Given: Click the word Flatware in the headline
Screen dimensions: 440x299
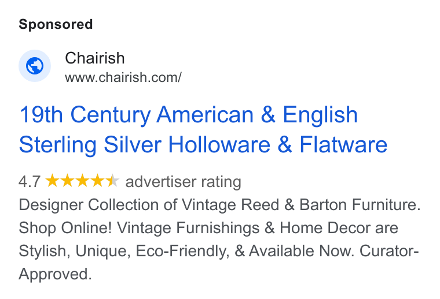Looking at the screenshot, I should coord(343,144).
